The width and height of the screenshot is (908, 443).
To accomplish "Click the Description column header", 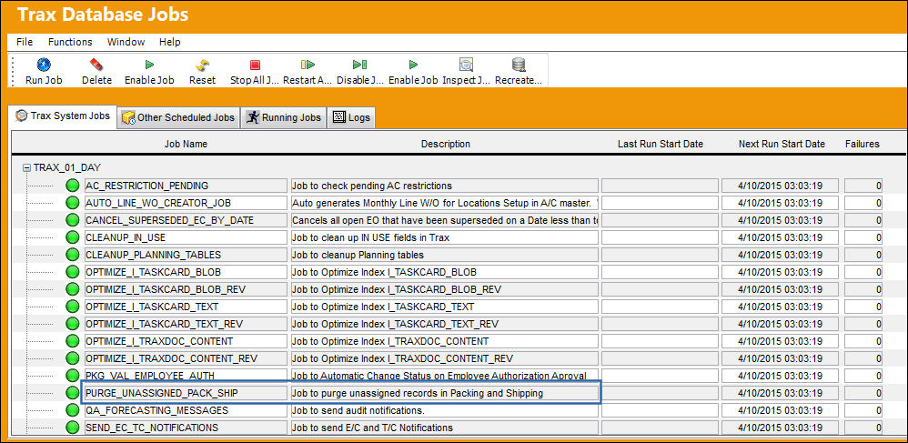I will tap(445, 144).
